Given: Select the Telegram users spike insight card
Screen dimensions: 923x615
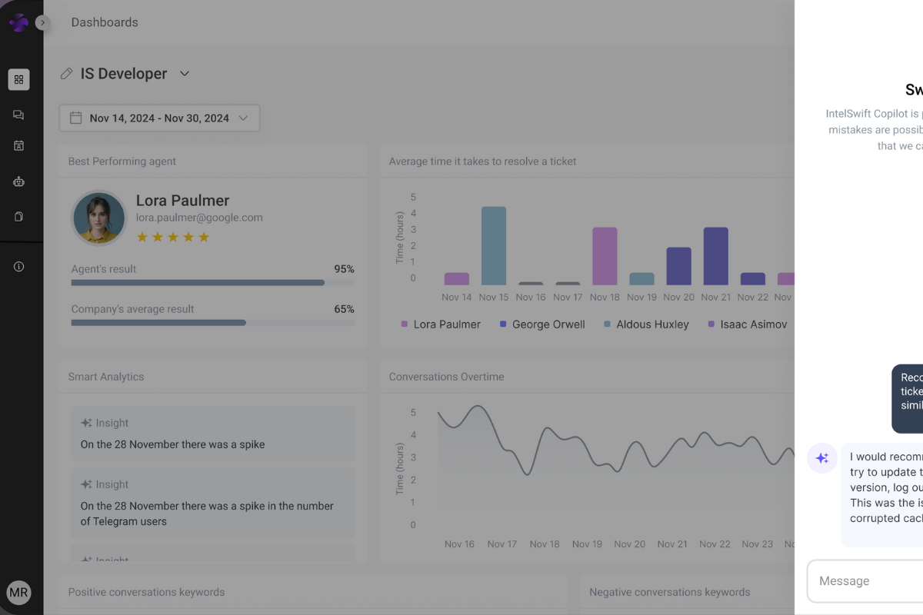Looking at the screenshot, I should point(212,503).
